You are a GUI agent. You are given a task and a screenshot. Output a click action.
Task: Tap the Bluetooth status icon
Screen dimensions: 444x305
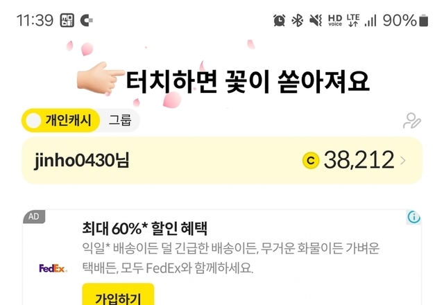298,20
